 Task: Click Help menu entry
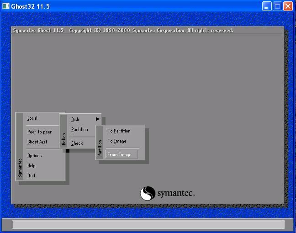[x=32, y=165]
